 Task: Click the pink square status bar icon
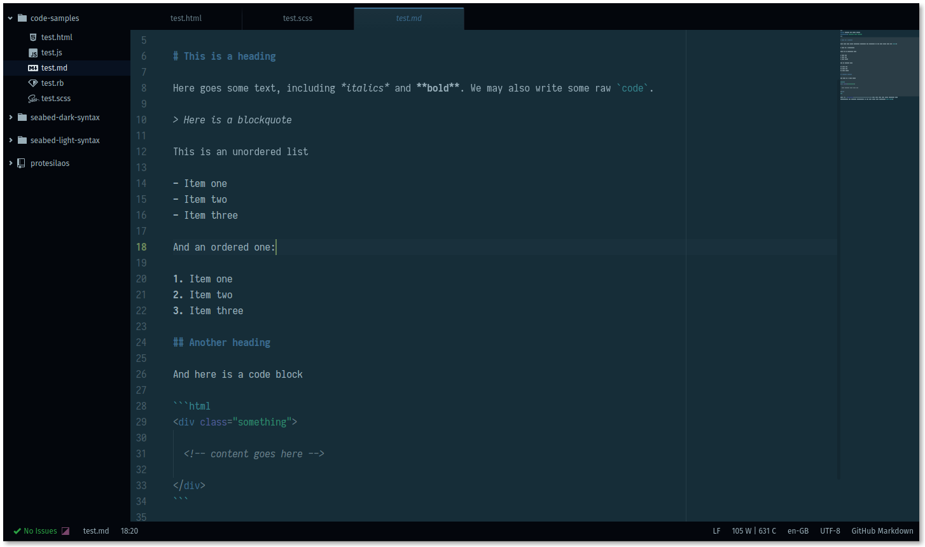(x=65, y=531)
